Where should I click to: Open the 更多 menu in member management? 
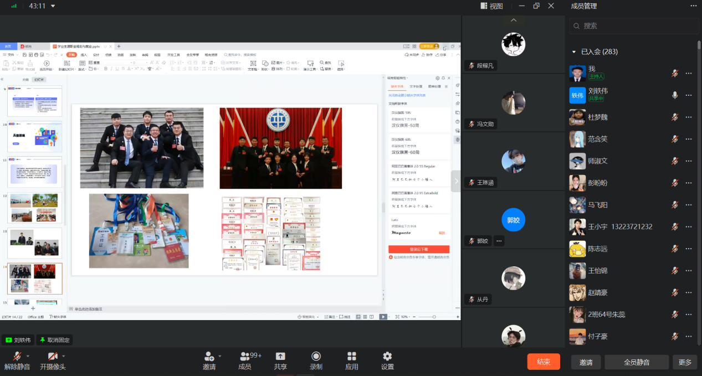[685, 362]
